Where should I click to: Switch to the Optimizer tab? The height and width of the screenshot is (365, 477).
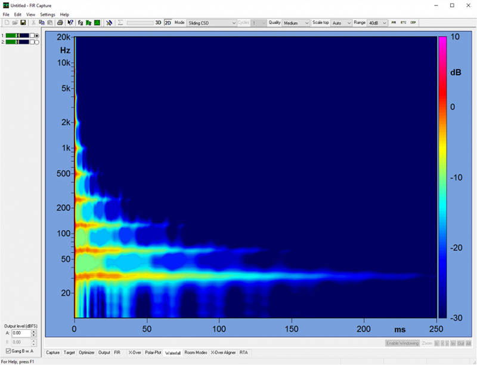pos(86,352)
